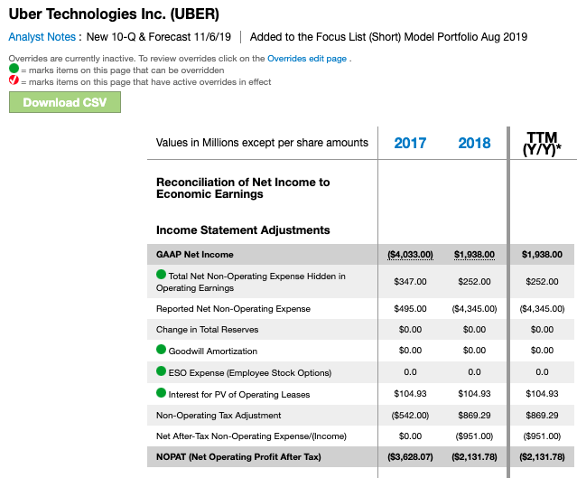
Task: Click 'New 10-Q & Forecast 11/6/19' note
Action: pyautogui.click(x=159, y=37)
